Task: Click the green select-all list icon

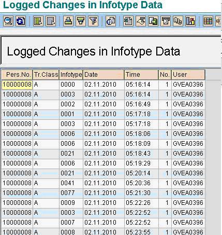Action: click(x=38, y=21)
